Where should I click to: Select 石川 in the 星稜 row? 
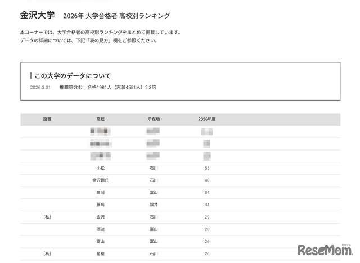click(x=154, y=253)
